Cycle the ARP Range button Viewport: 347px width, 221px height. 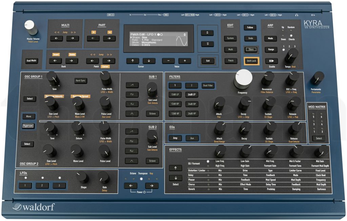(271, 49)
